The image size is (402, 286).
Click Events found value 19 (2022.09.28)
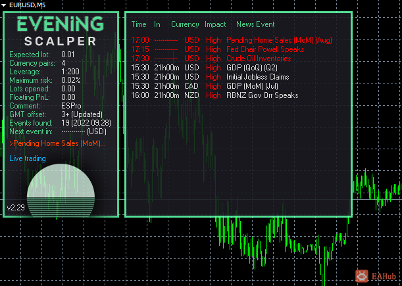pos(86,123)
